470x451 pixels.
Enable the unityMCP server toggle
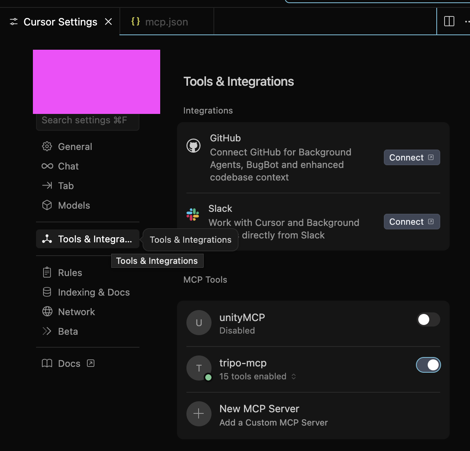pyautogui.click(x=428, y=319)
